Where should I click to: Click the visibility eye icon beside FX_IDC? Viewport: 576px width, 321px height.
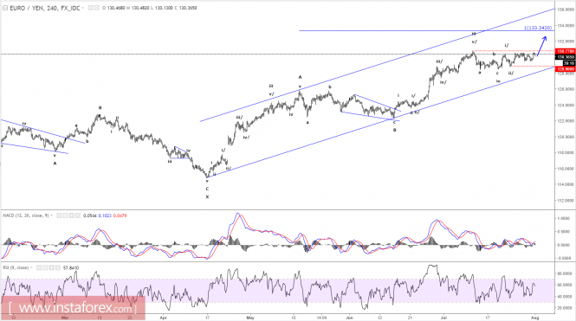tap(90, 8)
